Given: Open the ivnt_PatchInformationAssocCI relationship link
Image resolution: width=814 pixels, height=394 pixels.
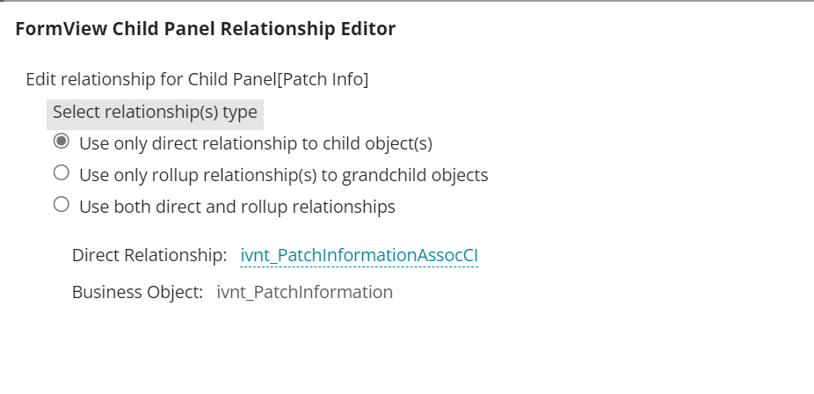Looking at the screenshot, I should click(x=359, y=255).
